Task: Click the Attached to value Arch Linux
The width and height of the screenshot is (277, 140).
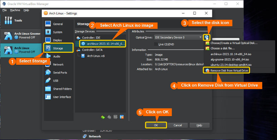Action: click(x=161, y=69)
